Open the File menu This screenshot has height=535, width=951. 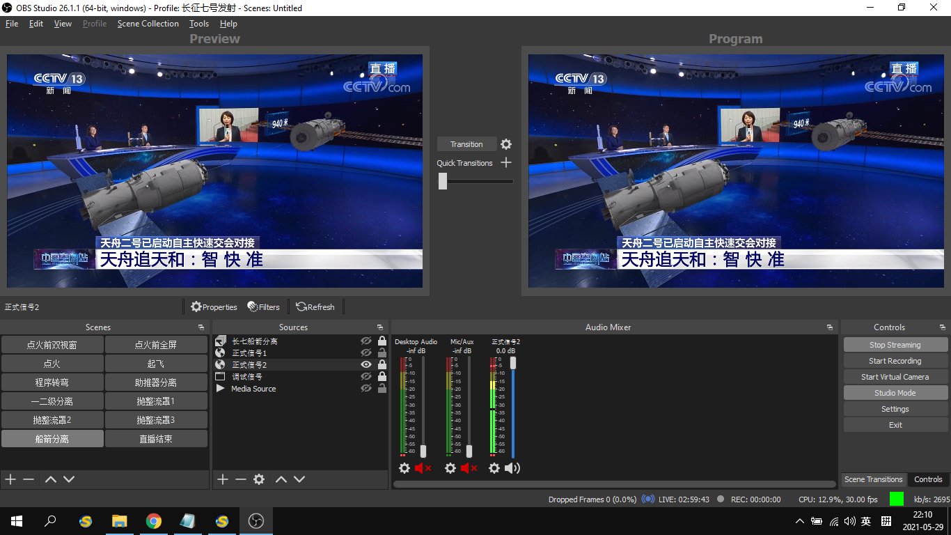pyautogui.click(x=12, y=24)
